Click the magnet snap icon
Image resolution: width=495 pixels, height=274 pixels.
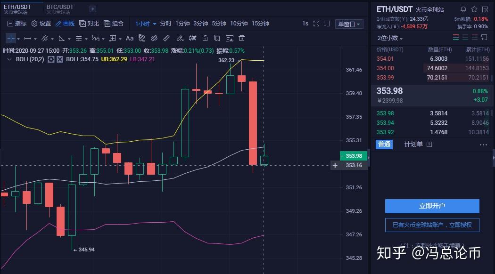click(x=154, y=39)
